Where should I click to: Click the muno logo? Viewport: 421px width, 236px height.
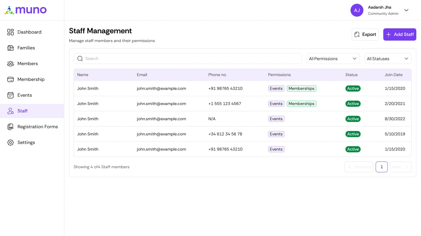(x=26, y=10)
